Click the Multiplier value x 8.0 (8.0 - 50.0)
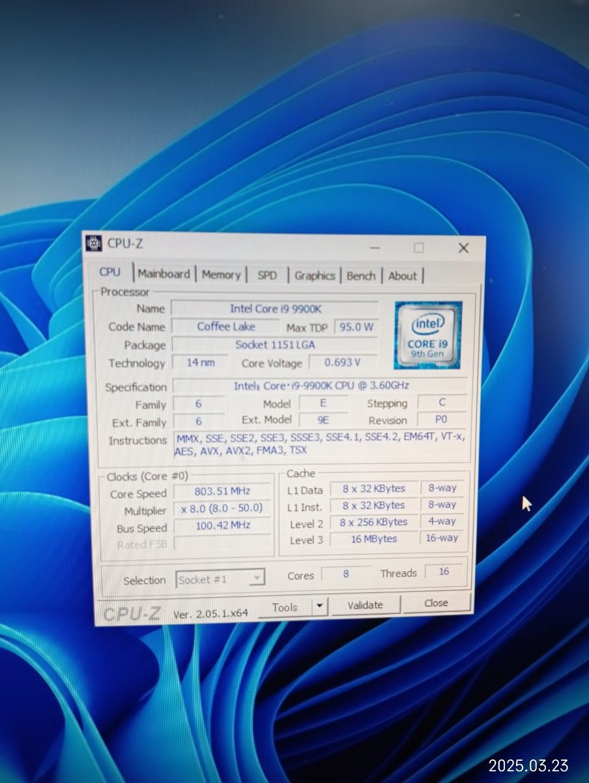The image size is (589, 783). point(222,508)
